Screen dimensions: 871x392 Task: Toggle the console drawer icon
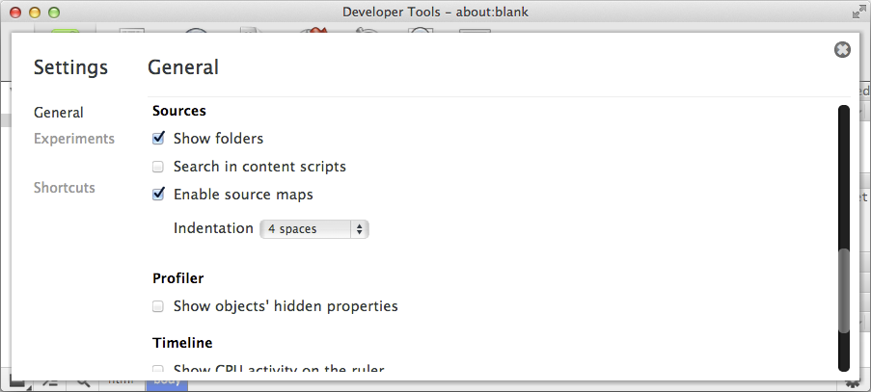(51, 382)
